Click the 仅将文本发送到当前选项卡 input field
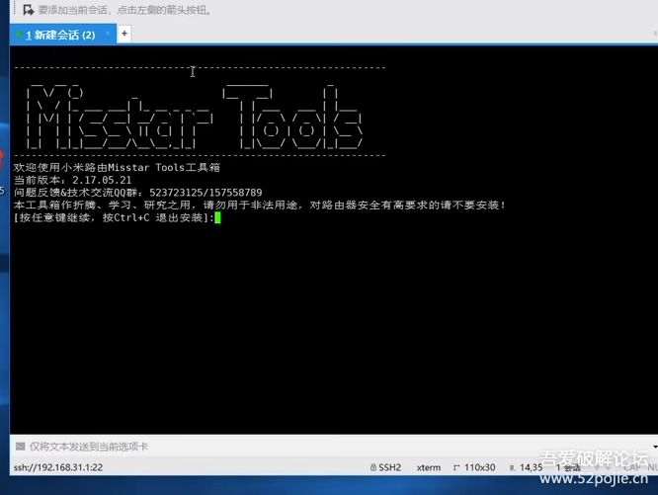Screen dimensions: 658x495 pos(332,447)
